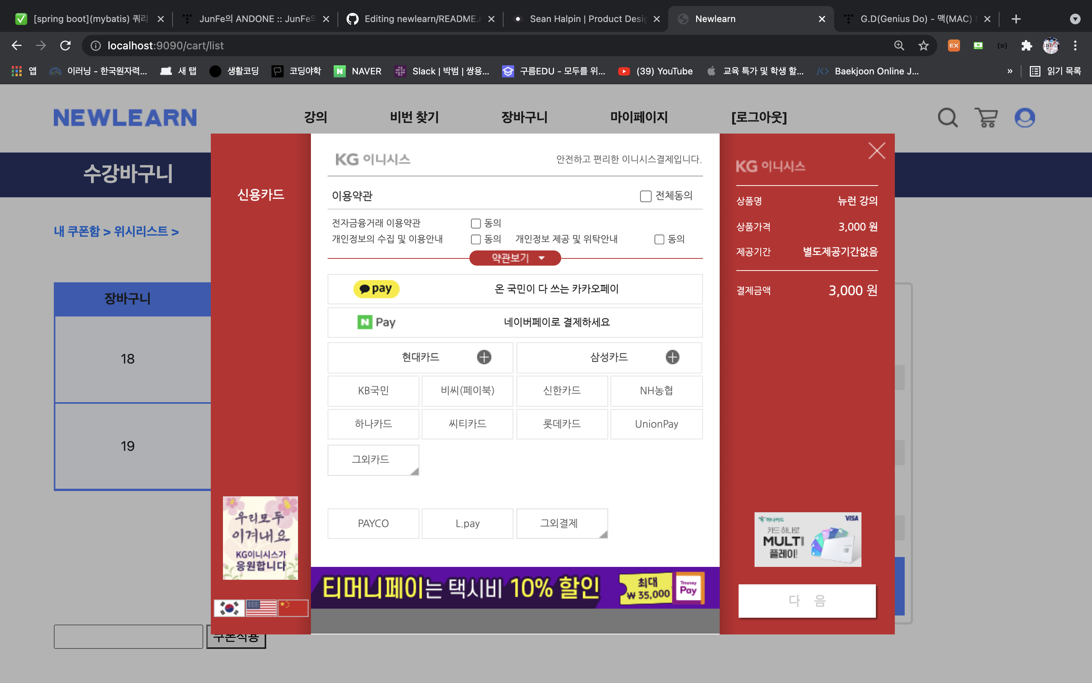Select the Korean flag language icon
The height and width of the screenshot is (683, 1092).
click(229, 608)
